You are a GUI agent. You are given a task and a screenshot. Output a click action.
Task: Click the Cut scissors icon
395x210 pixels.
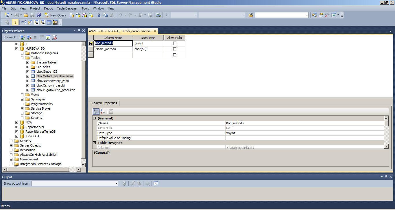pyautogui.click(x=99, y=15)
